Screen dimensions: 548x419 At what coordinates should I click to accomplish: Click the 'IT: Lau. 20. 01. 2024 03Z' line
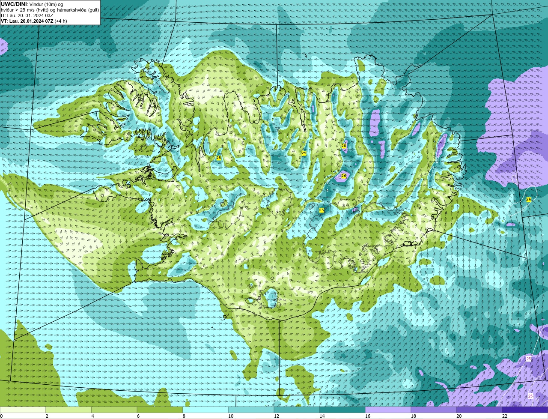pyautogui.click(x=27, y=15)
